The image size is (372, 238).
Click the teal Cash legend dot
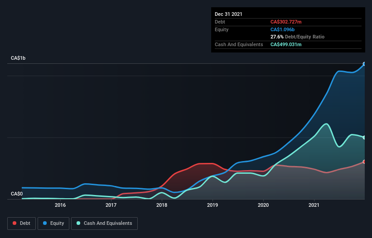(x=78, y=223)
